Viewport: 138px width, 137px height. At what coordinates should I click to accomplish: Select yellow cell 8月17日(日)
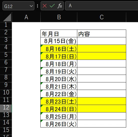click(59, 56)
